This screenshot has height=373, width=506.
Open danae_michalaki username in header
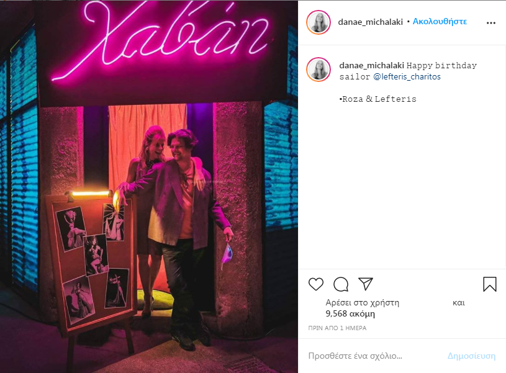(371, 22)
